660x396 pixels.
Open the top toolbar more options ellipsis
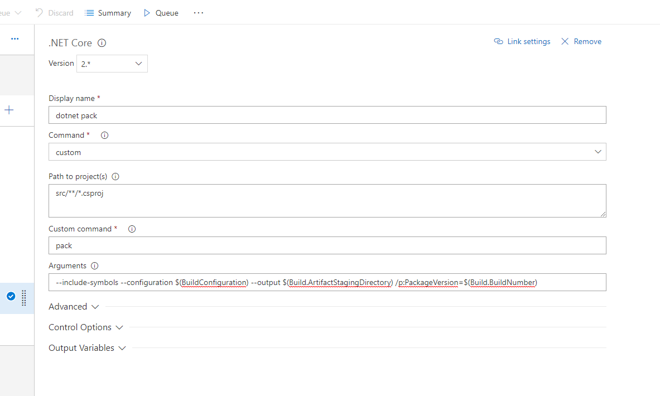click(198, 13)
